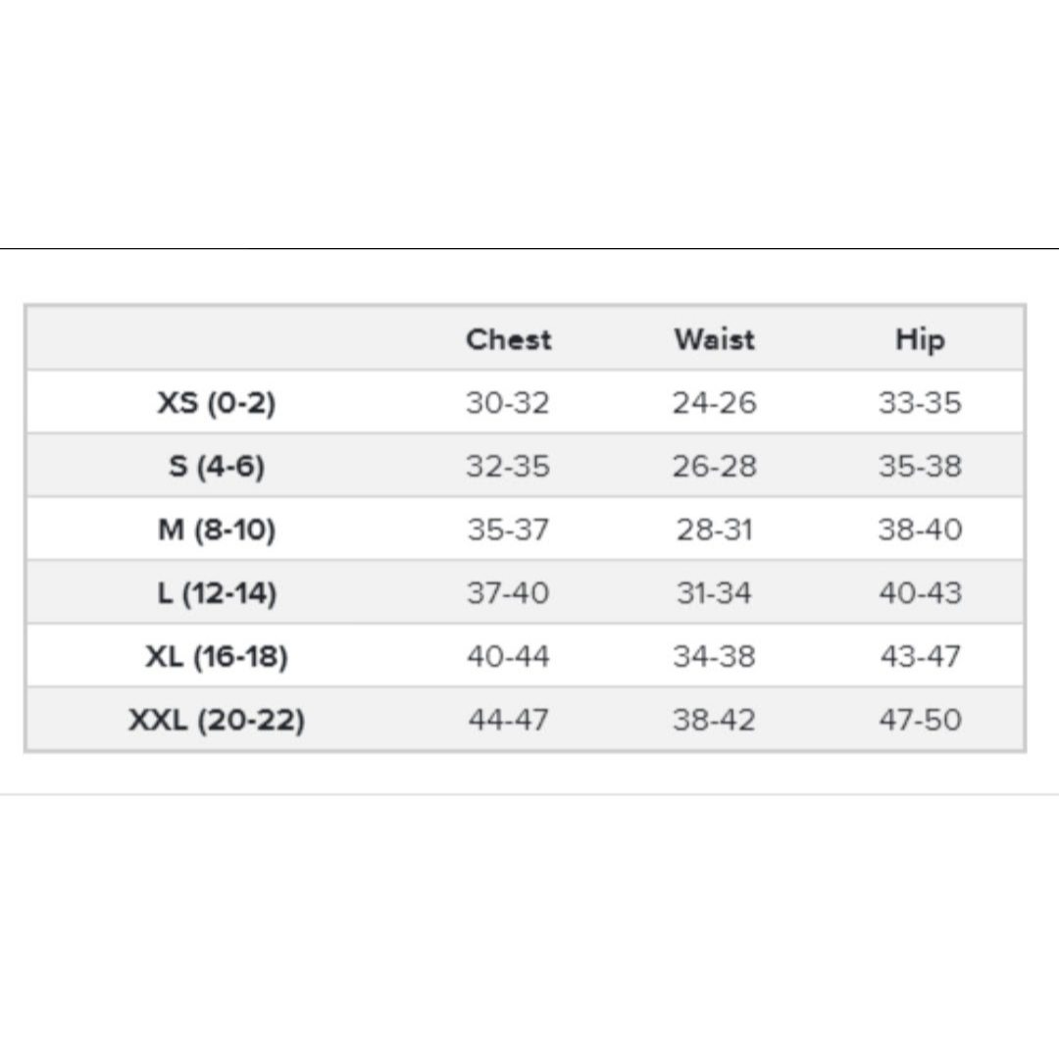Click the 47-50 hip value for XXL

click(920, 720)
